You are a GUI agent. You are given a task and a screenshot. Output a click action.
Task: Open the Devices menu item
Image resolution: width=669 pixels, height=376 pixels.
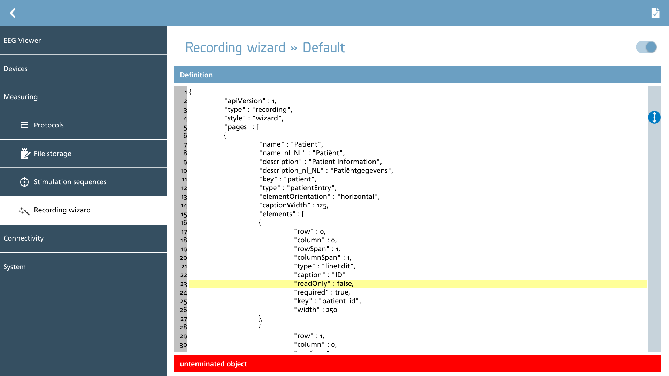pyautogui.click(x=84, y=69)
